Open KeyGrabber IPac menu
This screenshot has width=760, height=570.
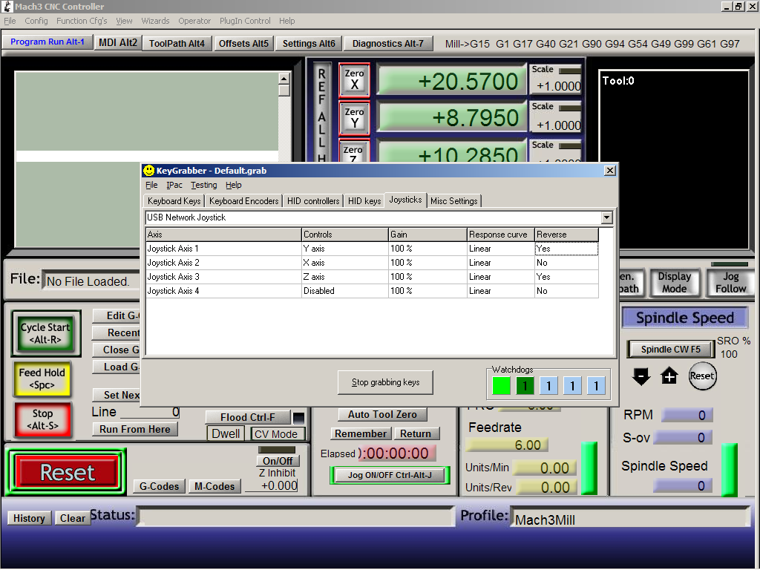[x=174, y=185]
